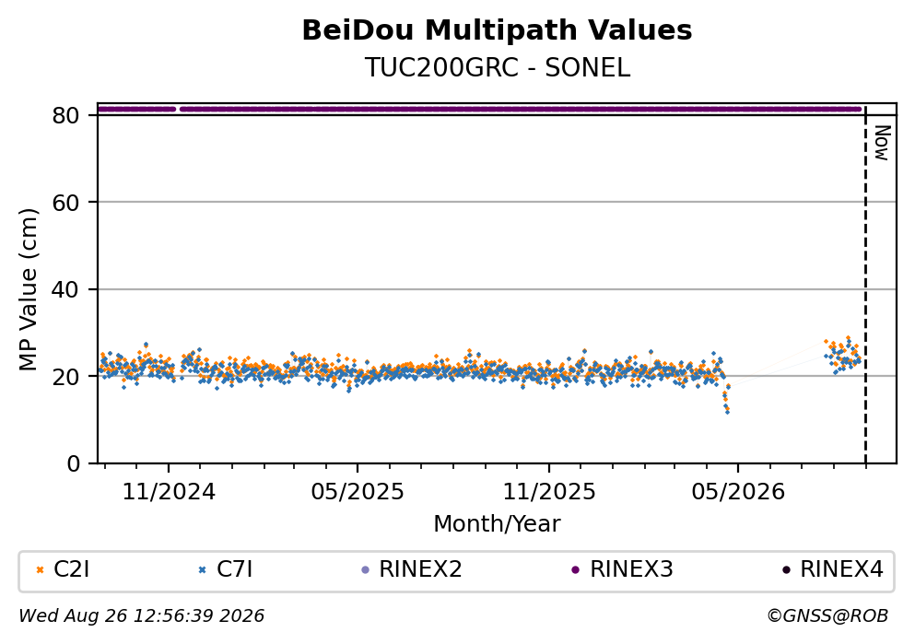Screen dimensions: 915x644
Task: Click the 11/2025 x-axis tick label
Action: [x=549, y=492]
